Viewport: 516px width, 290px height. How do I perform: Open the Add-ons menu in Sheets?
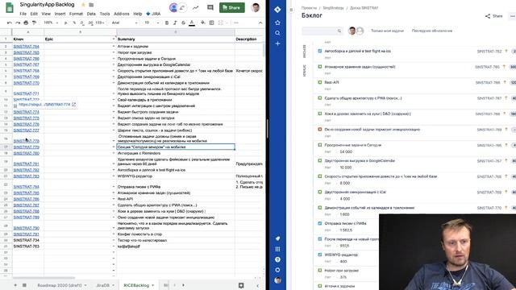122,14
